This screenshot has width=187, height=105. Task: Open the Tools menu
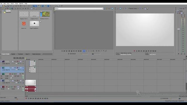click(16, 3)
